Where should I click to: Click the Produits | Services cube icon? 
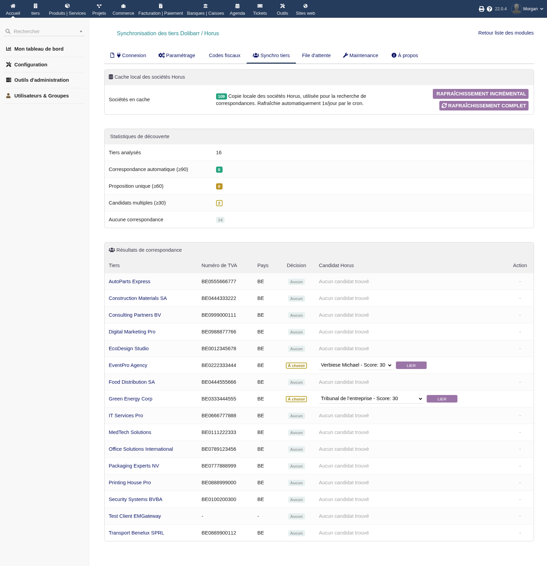click(67, 6)
